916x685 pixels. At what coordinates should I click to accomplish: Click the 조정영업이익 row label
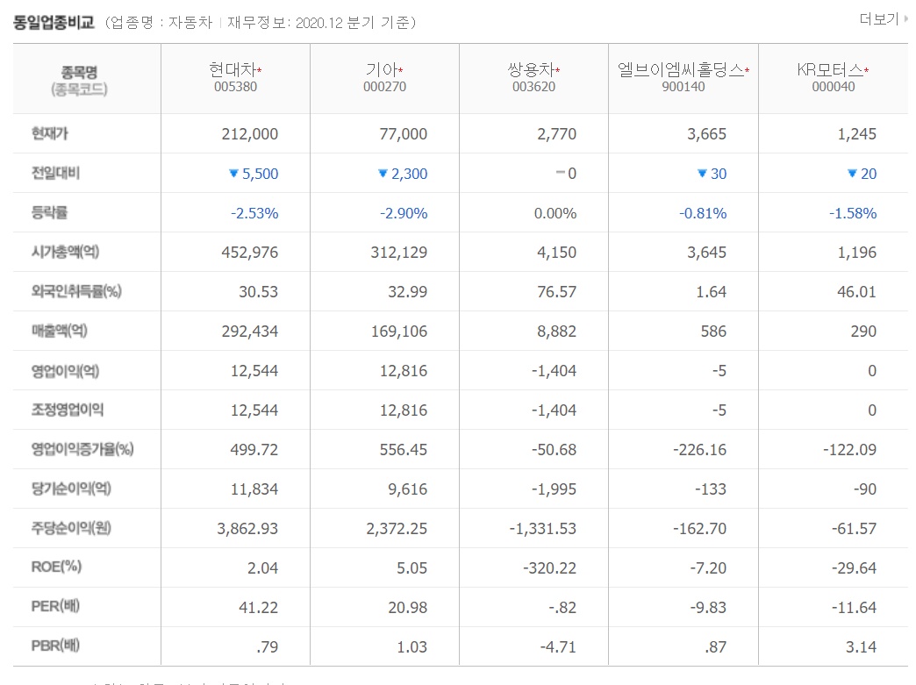pos(68,410)
